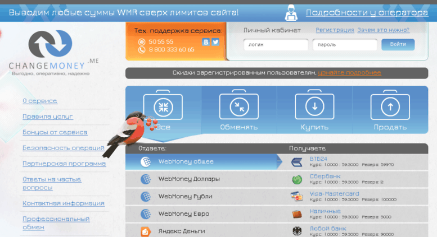437x237 pixels.
Task: Open 'Подробности у оператора' link
Action: 367,13
